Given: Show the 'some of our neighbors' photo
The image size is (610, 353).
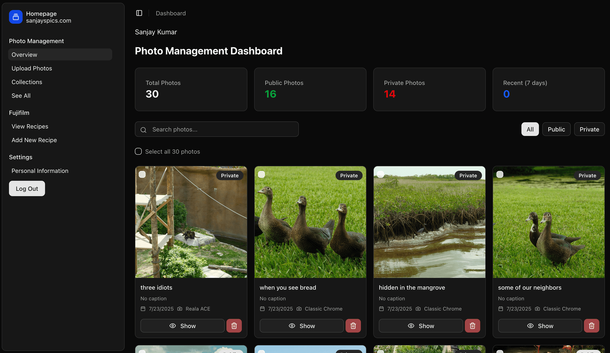Looking at the screenshot, I should point(540,326).
